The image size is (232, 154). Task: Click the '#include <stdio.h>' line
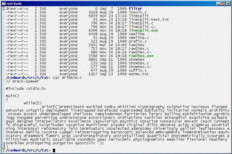[26, 88]
